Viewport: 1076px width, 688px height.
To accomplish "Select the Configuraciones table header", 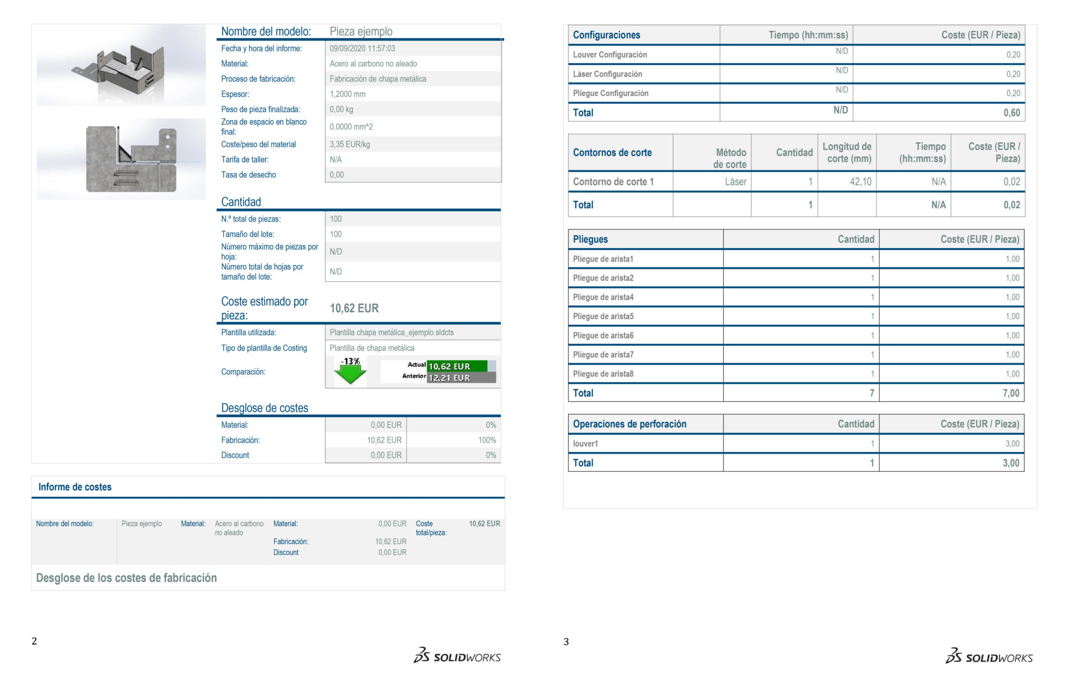I will [x=607, y=35].
